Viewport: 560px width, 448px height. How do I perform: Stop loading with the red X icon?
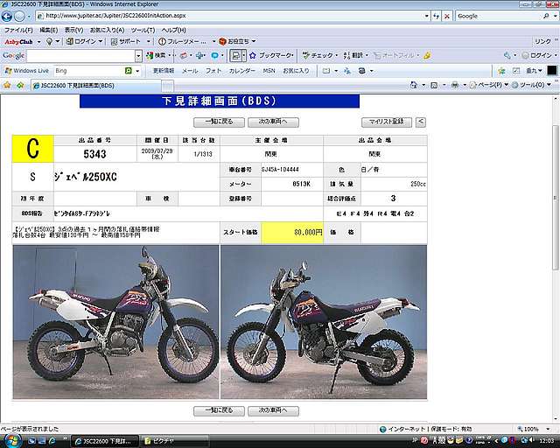447,16
